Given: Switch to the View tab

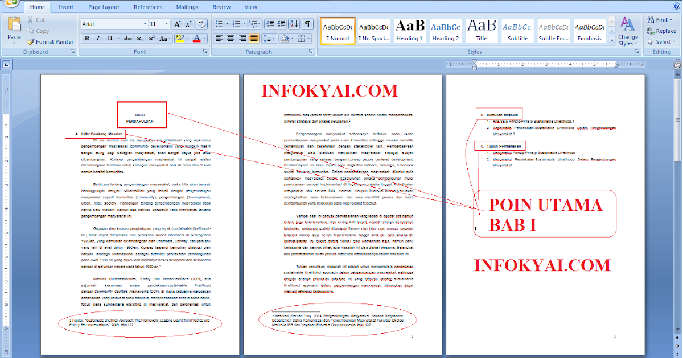Looking at the screenshot, I should tap(251, 7).
